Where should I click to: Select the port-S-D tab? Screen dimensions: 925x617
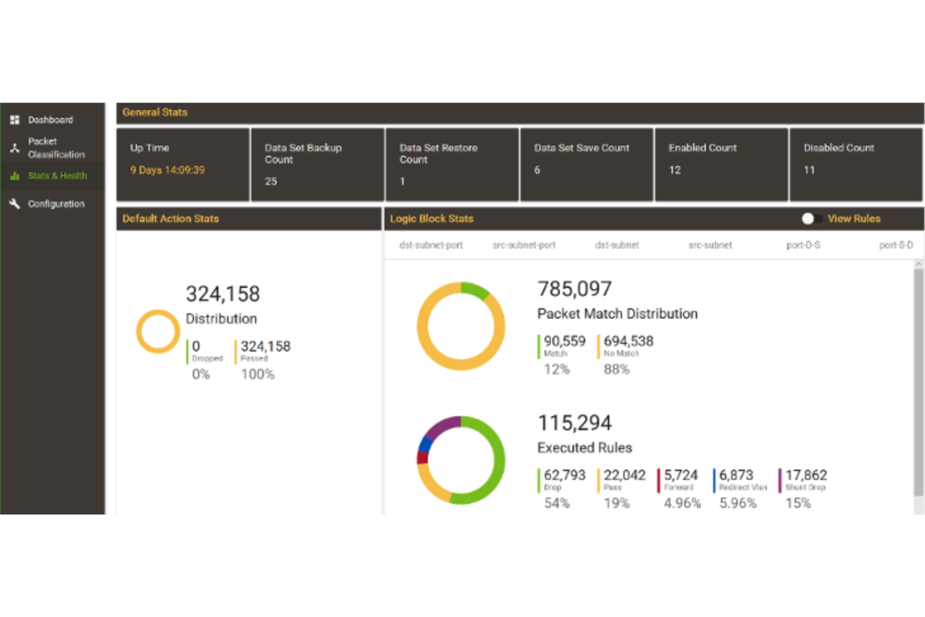895,245
